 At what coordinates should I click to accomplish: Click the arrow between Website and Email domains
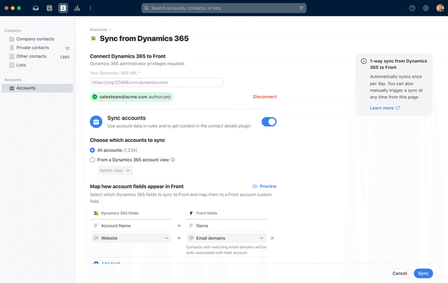[179, 238]
